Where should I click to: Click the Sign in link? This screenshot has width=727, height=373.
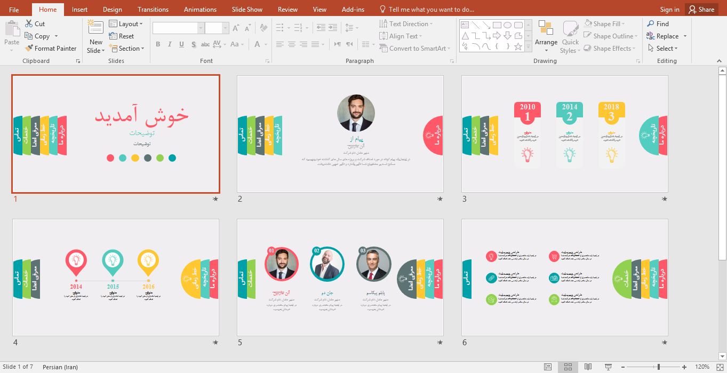[x=669, y=10]
